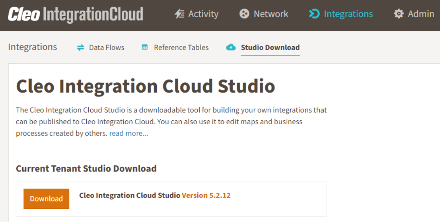Click the Cleo Integration Cloud Studio heading

click(145, 86)
